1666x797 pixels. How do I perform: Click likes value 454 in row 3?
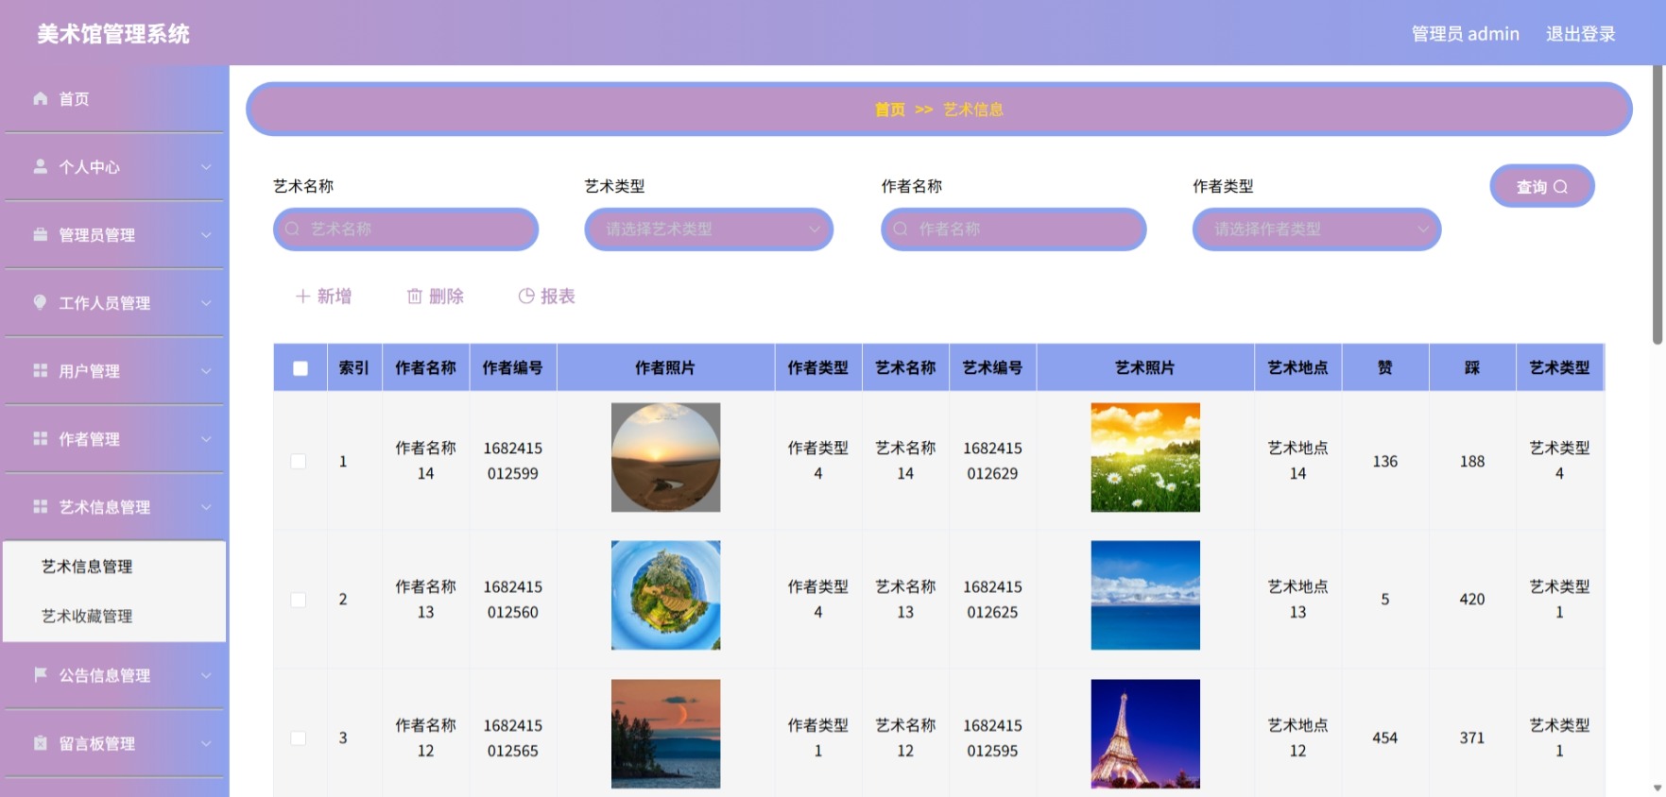point(1385,738)
